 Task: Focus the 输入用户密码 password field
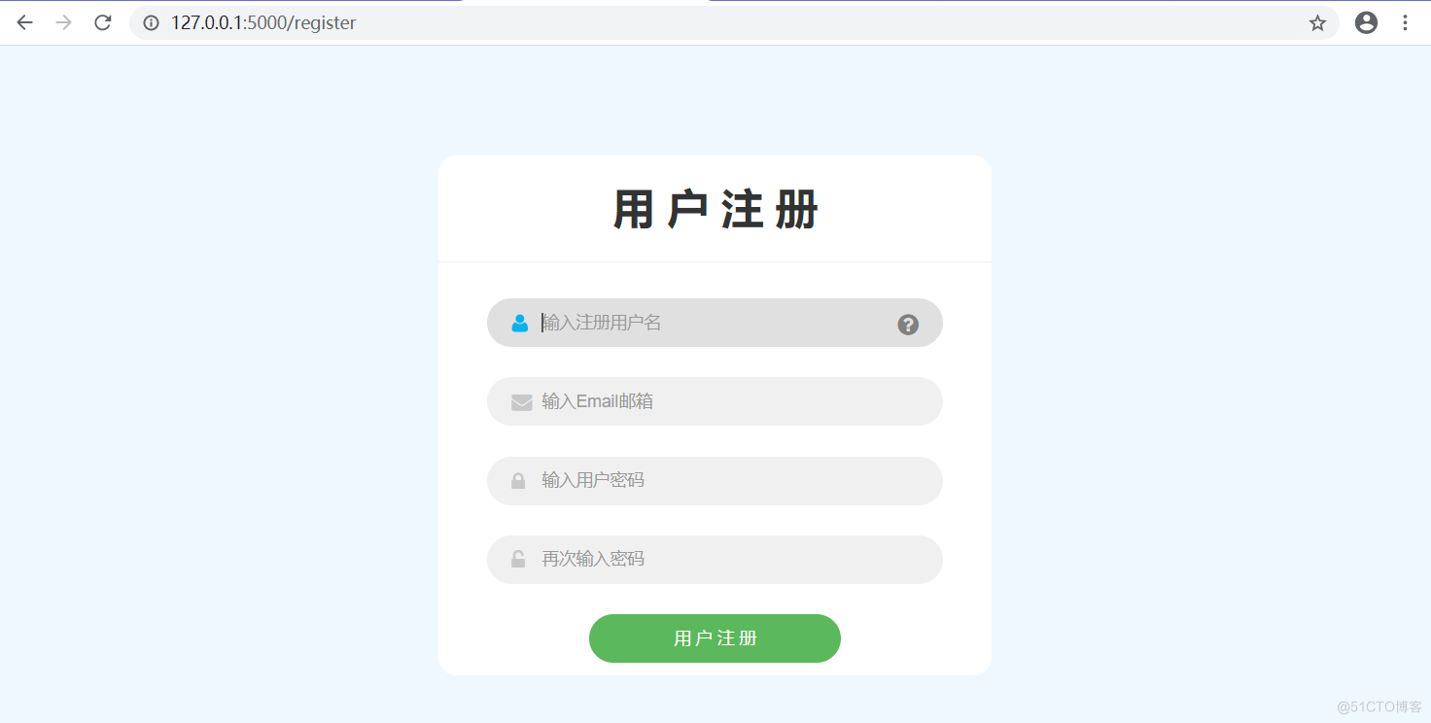(715, 480)
